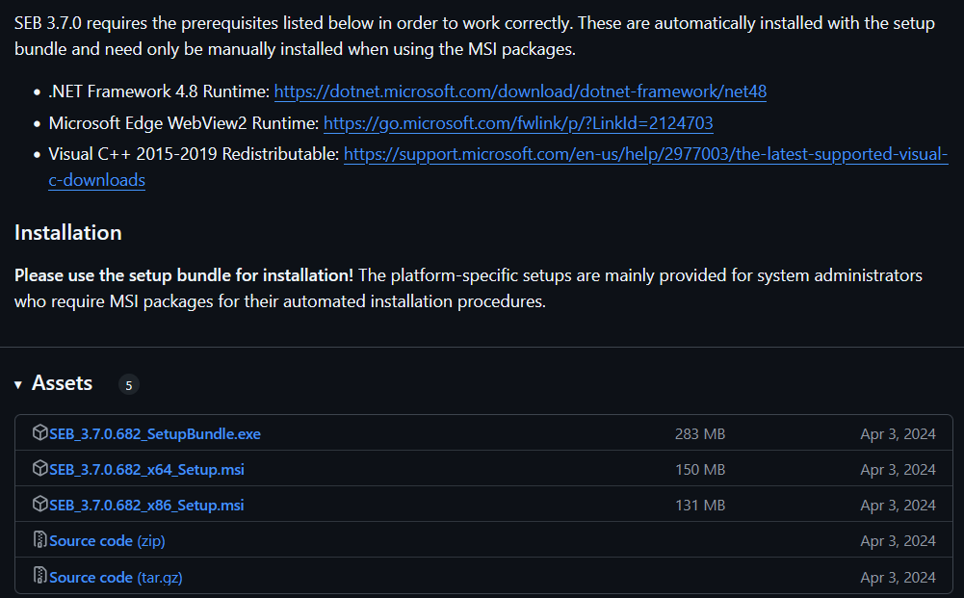Image resolution: width=964 pixels, height=598 pixels.
Task: Click the 283 MB file size
Action: click(700, 434)
